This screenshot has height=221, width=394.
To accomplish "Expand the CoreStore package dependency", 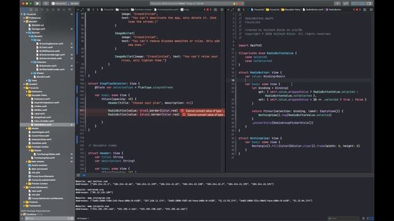I will [22, 214].
